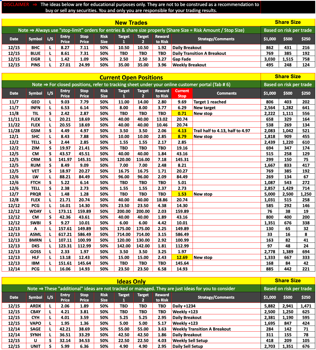
Task: Select the ARDX symbol cell
Action: pyautogui.click(x=35, y=306)
